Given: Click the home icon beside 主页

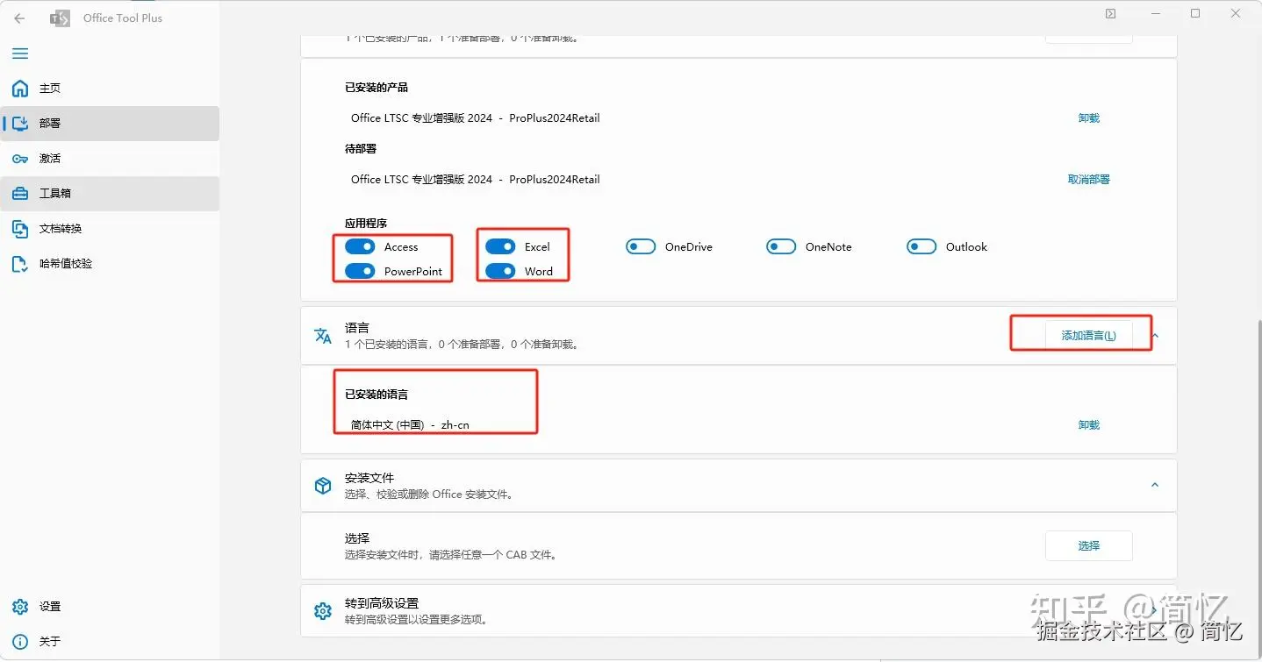Looking at the screenshot, I should [x=20, y=89].
